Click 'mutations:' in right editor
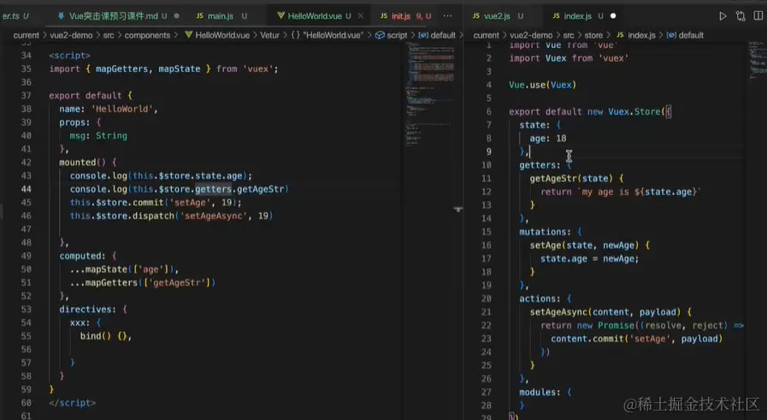 (545, 232)
